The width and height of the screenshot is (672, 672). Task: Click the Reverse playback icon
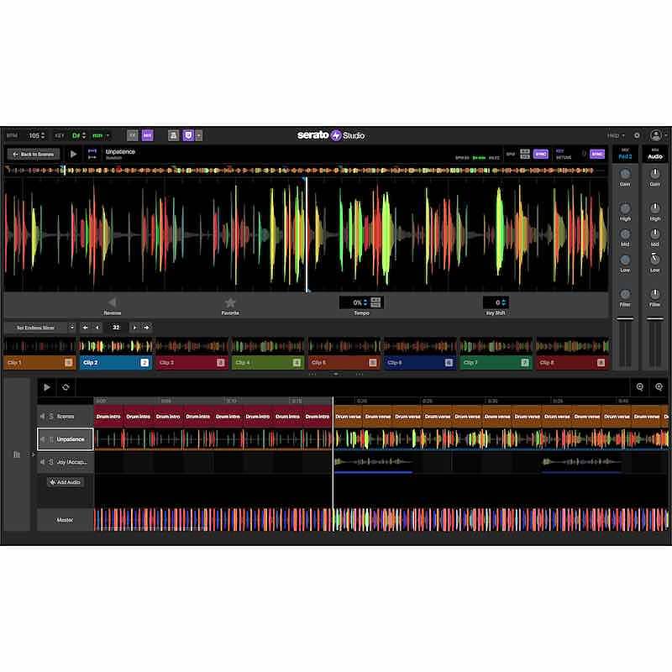point(113,301)
